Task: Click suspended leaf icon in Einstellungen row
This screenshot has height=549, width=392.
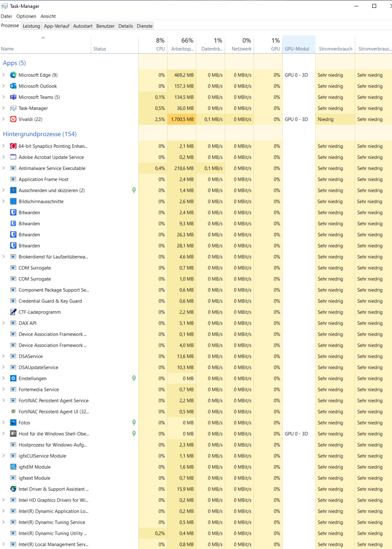Action: (134, 378)
